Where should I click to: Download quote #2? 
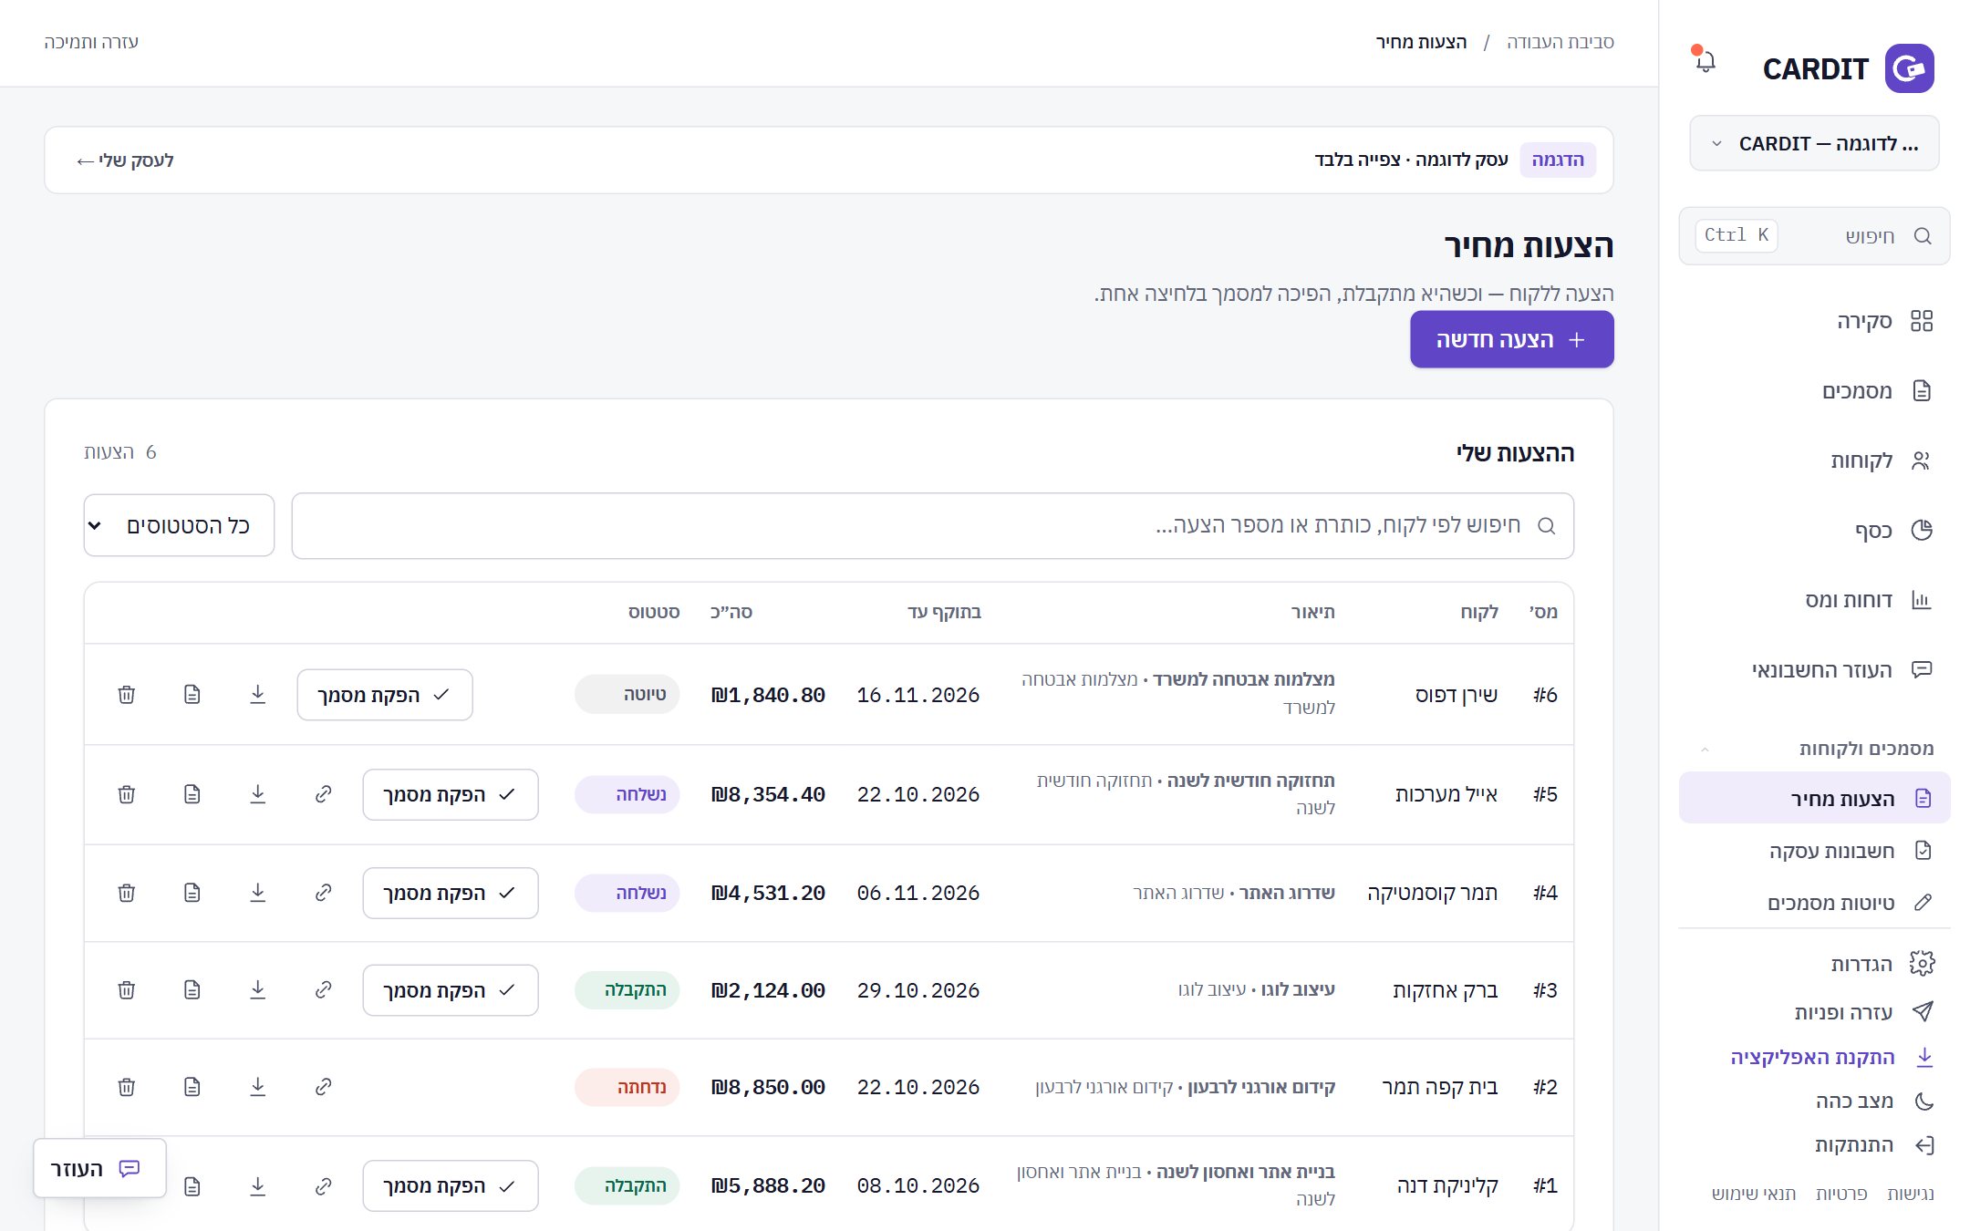click(x=258, y=1087)
